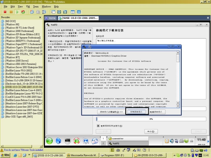
Task: Open the Team menu
Action: coord(36,7)
